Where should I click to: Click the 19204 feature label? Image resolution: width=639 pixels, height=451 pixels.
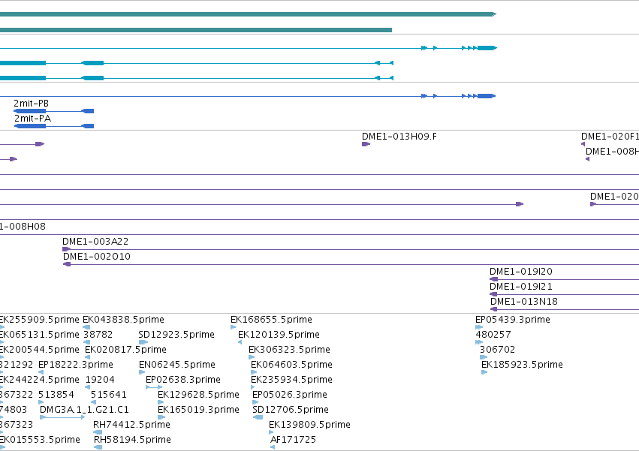[x=100, y=380]
